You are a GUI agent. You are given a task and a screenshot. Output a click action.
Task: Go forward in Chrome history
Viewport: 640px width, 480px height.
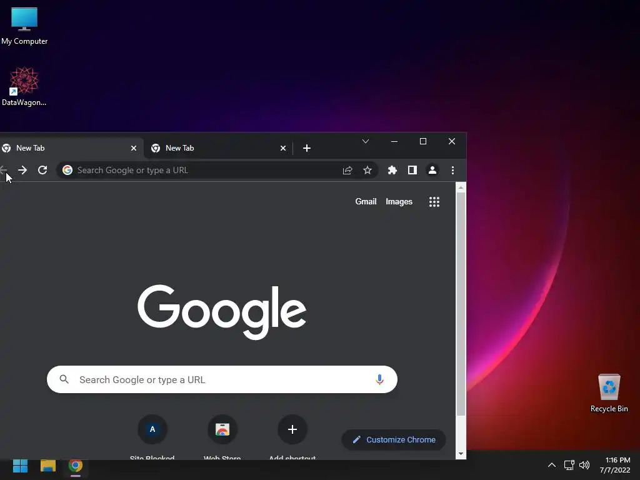point(22,170)
